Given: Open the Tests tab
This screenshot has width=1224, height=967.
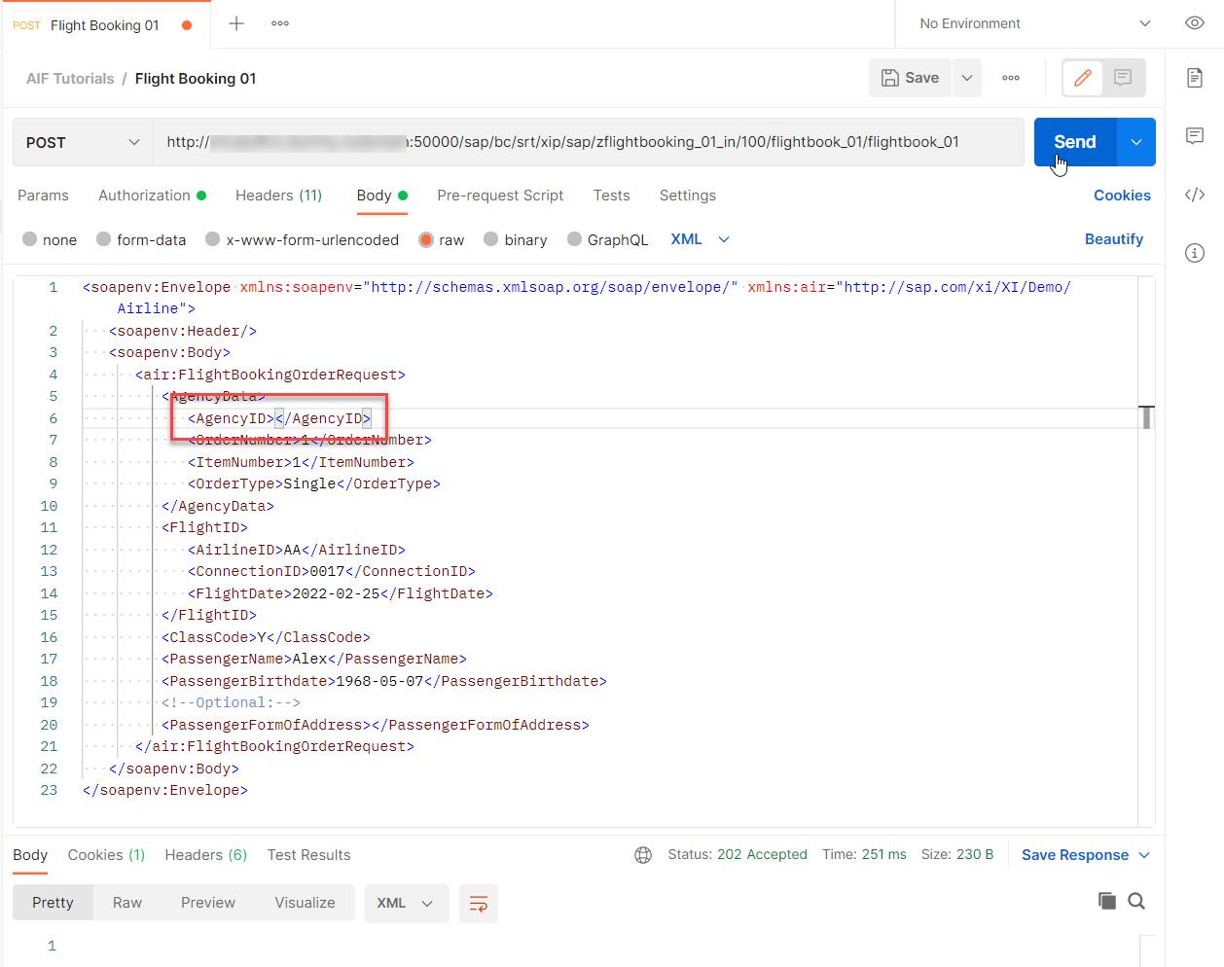Looking at the screenshot, I should [612, 196].
